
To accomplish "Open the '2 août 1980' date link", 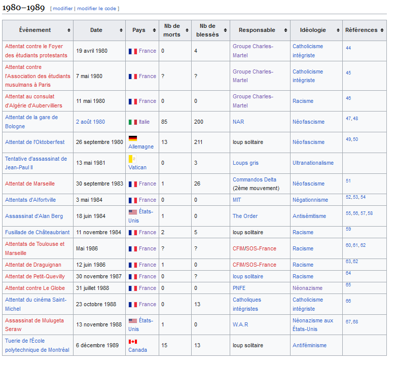I will [90, 122].
